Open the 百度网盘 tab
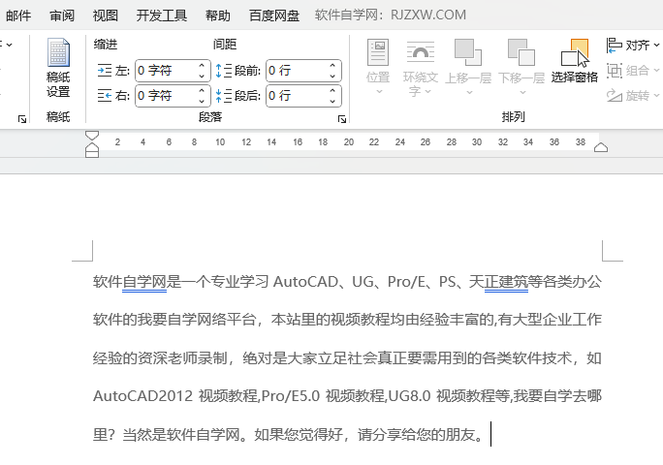The height and width of the screenshot is (465, 663). click(x=274, y=15)
